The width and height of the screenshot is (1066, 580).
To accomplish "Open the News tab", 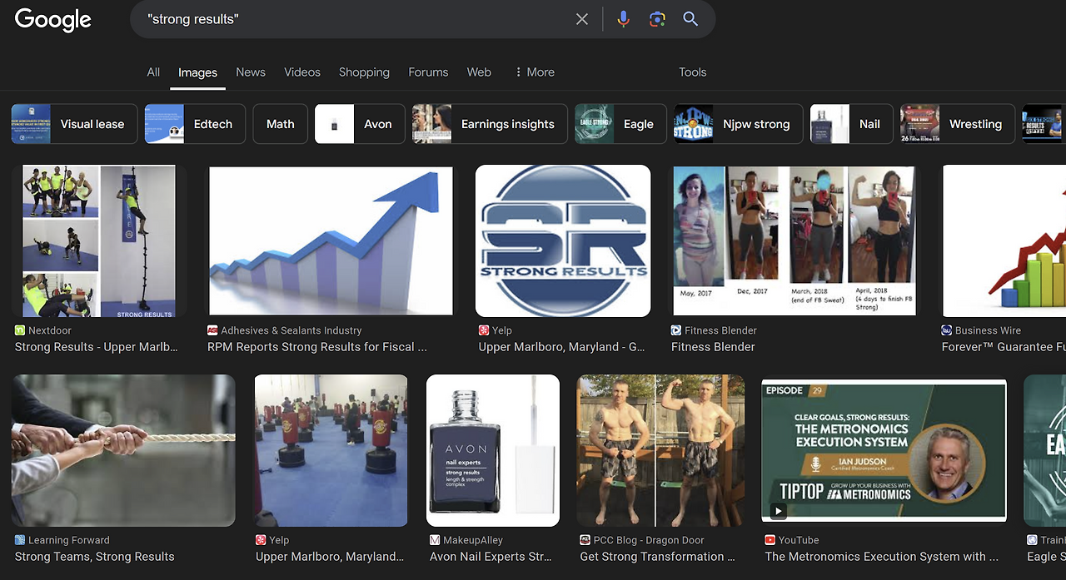I will coord(251,72).
